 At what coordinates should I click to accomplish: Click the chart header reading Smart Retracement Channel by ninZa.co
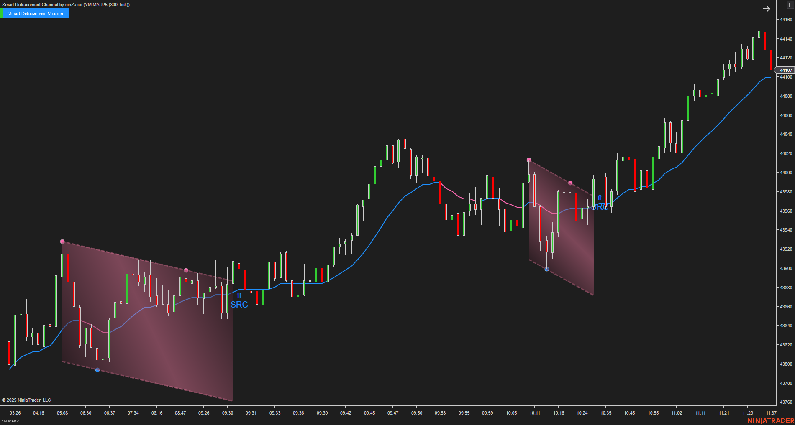65,4
